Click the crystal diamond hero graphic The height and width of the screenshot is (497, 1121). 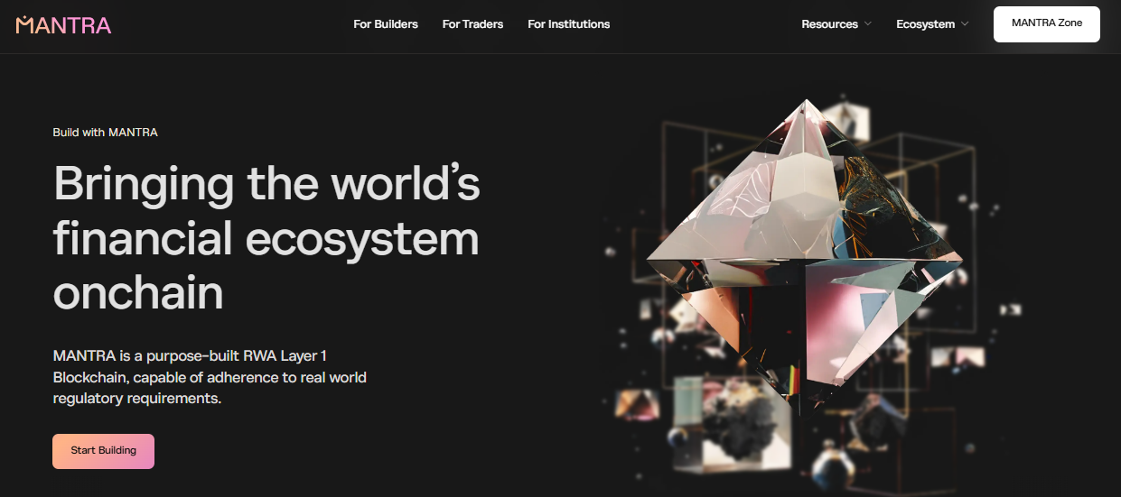click(804, 257)
